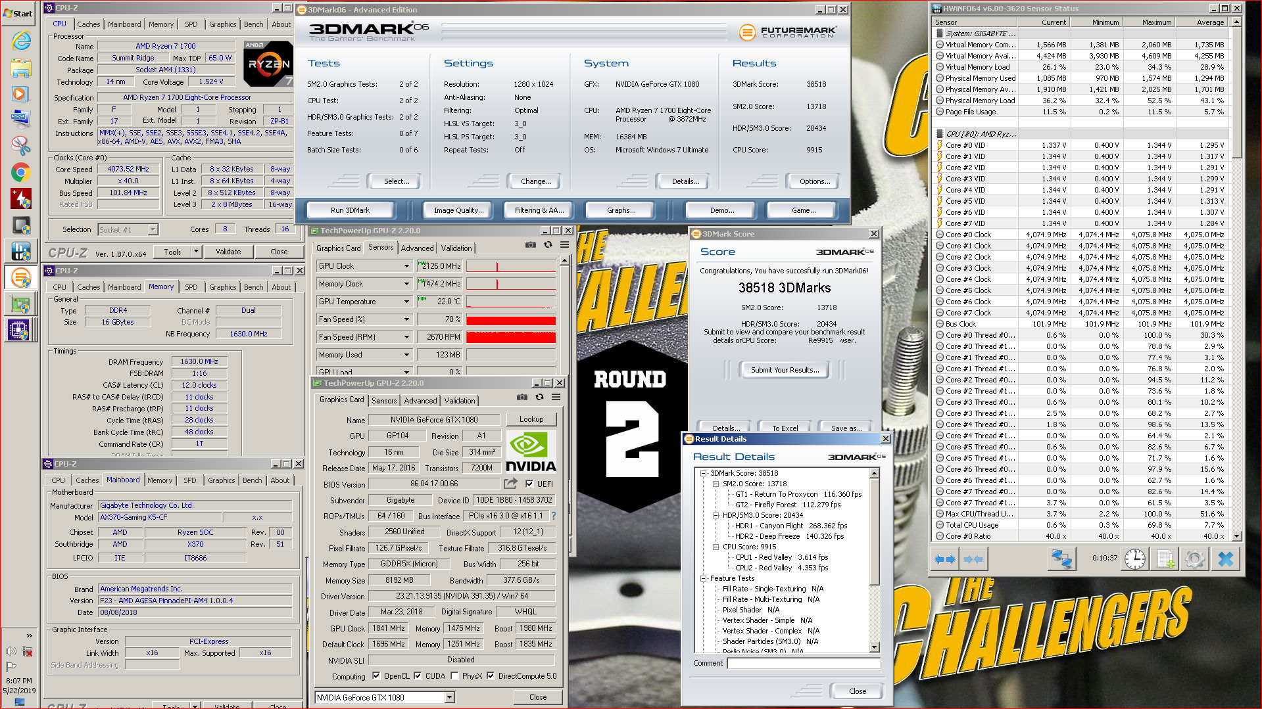The image size is (1262, 709).
Task: Launch Google Chrome from the taskbar
Action: point(21,173)
